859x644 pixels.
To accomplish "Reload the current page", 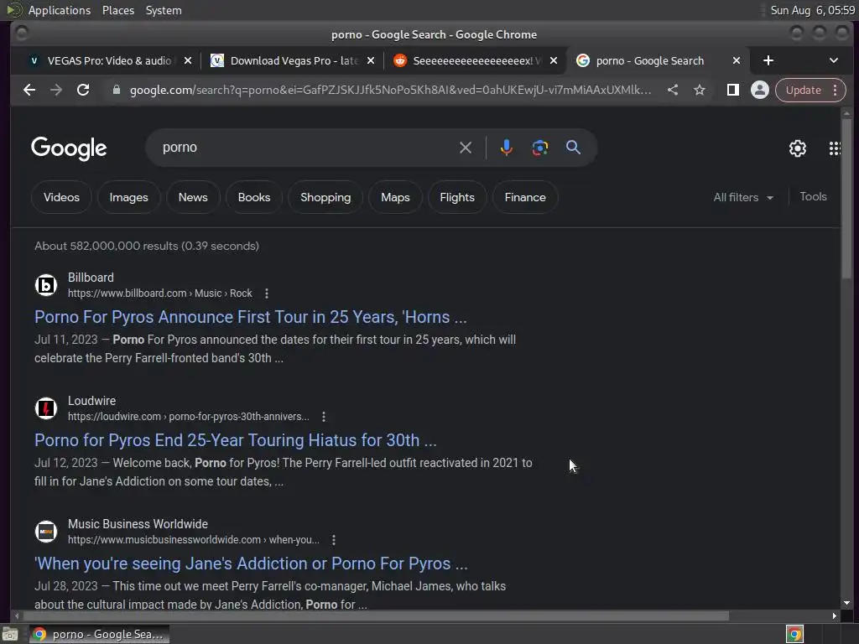I will tap(83, 90).
